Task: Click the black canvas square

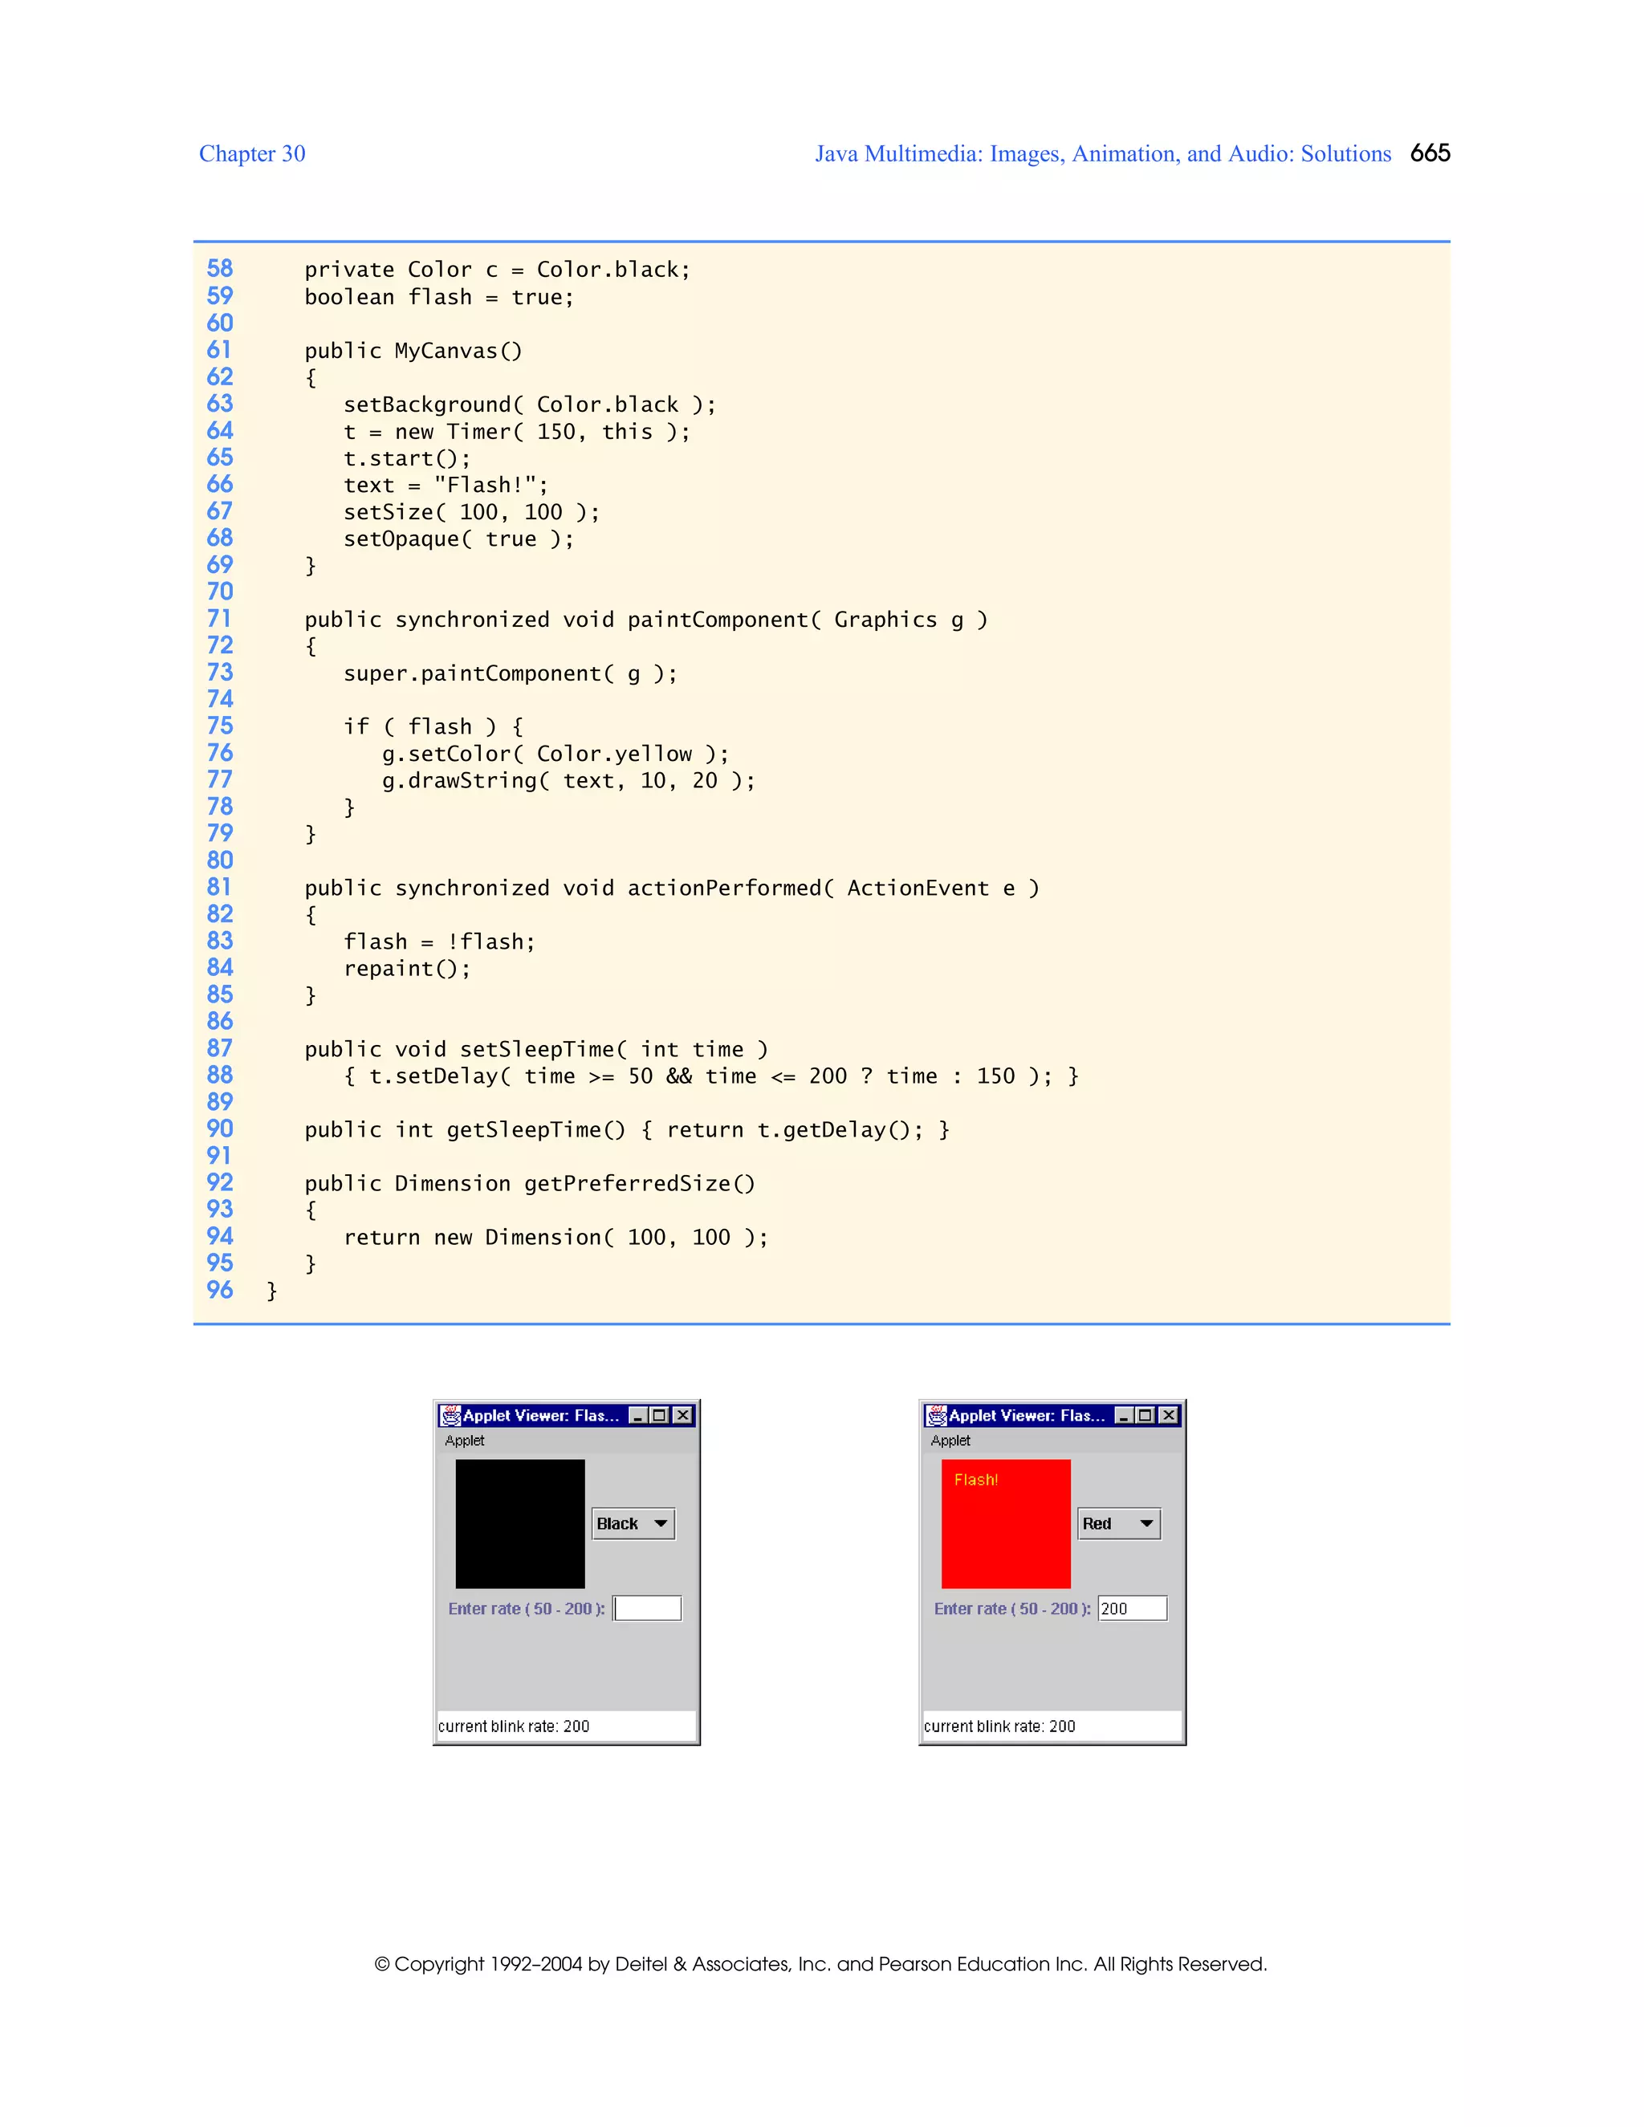Action: [520, 1523]
